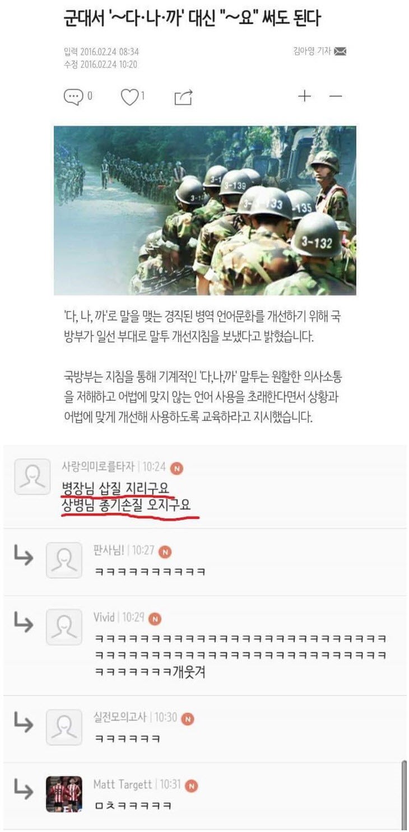
Task: Open the username 판사님!
Action: point(110,550)
